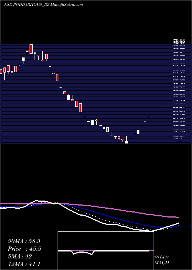Click the <<Live MACD label
The image size is (192, 270).
coord(162,260)
